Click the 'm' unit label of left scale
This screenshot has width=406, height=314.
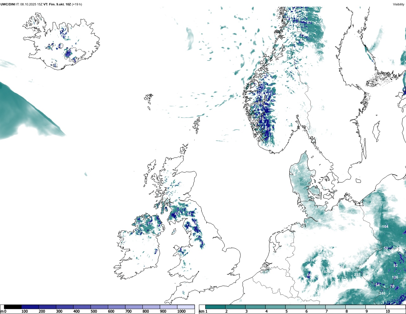(2, 311)
